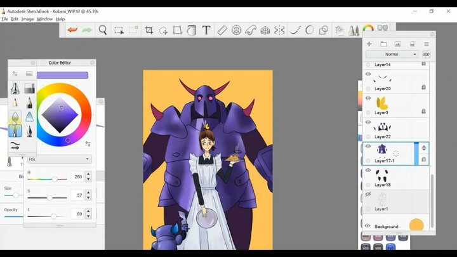
Task: Click the orange Undo arrow
Action: [72, 30]
